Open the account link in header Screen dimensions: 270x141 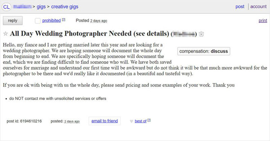[x=258, y=6]
